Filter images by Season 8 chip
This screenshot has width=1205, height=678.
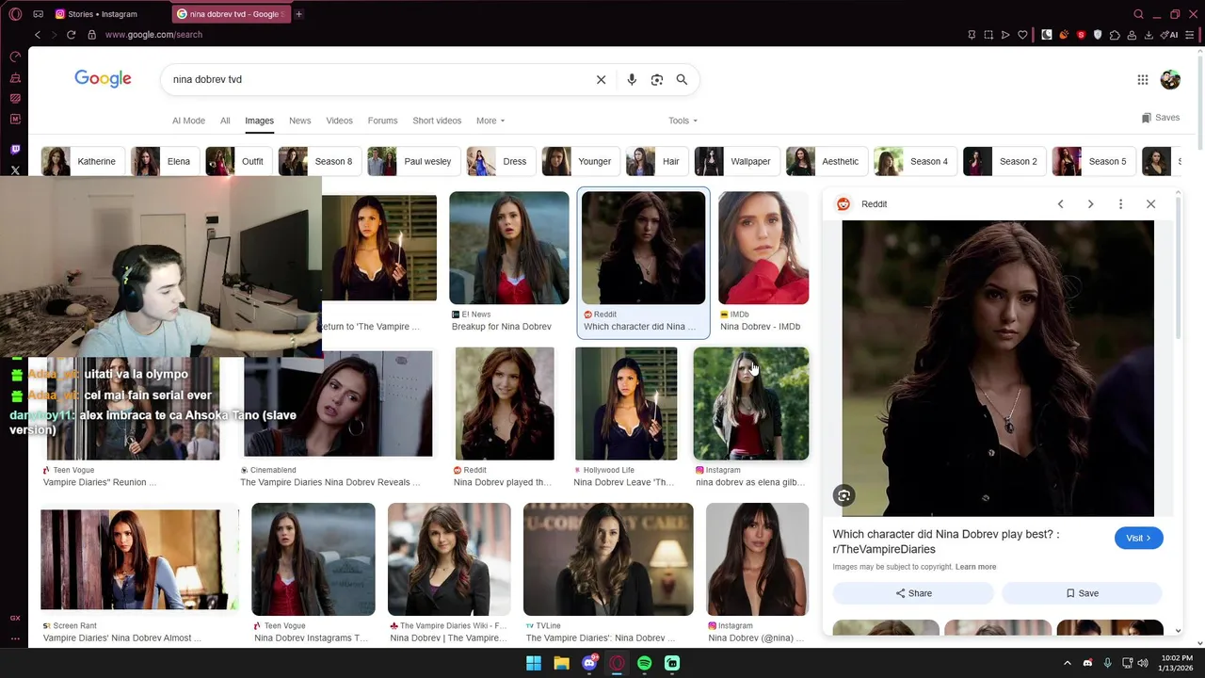click(x=318, y=161)
